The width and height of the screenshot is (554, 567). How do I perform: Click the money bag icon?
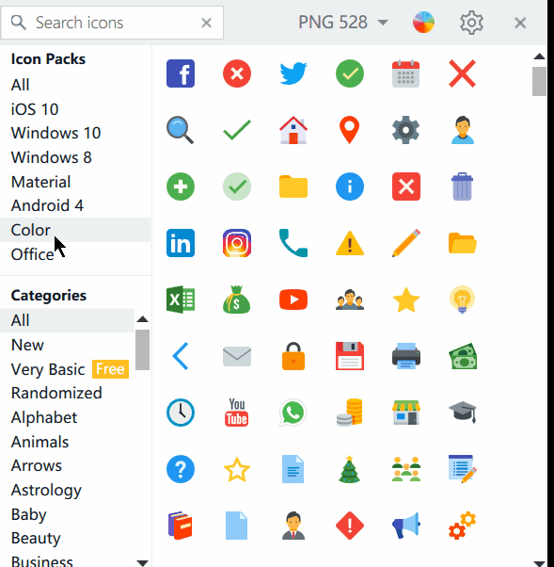click(x=237, y=300)
